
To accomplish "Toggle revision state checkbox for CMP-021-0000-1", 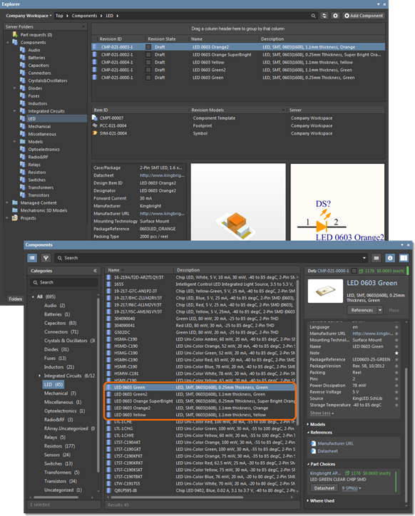I will coord(148,78).
